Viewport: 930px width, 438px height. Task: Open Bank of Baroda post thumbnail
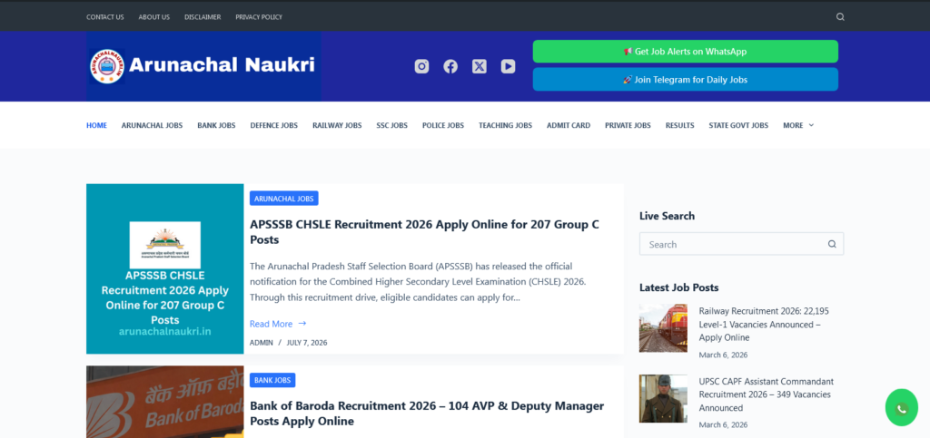pos(165,402)
